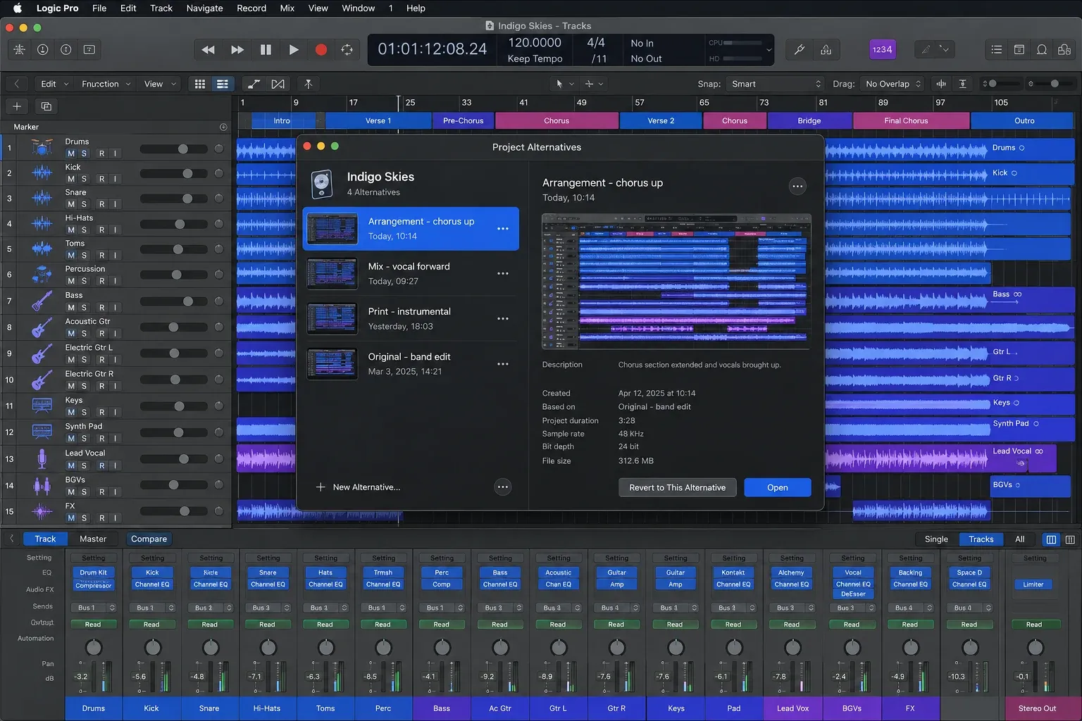Open the Inspector icon in control bar
The height and width of the screenshot is (721, 1082).
tap(43, 49)
